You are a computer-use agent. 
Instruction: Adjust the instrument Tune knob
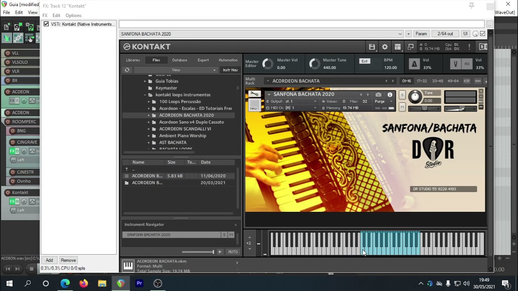[415, 97]
